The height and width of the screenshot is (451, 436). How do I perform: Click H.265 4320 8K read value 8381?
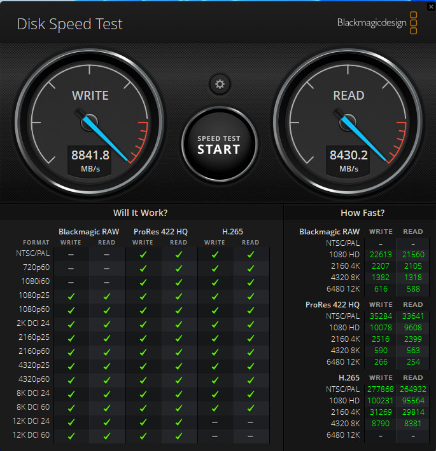[413, 424]
